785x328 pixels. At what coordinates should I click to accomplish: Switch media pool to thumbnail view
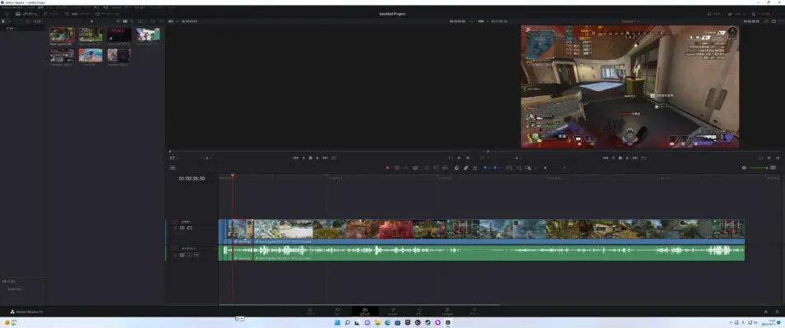point(125,21)
